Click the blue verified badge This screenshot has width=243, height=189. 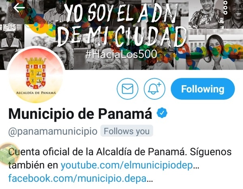pyautogui.click(x=162, y=113)
